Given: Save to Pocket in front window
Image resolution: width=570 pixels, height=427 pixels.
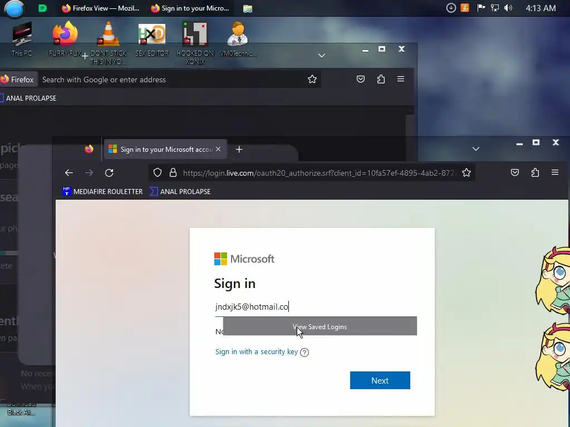Looking at the screenshot, I should click(x=515, y=173).
